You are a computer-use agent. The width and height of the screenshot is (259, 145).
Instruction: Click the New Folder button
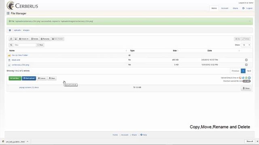point(57,39)
